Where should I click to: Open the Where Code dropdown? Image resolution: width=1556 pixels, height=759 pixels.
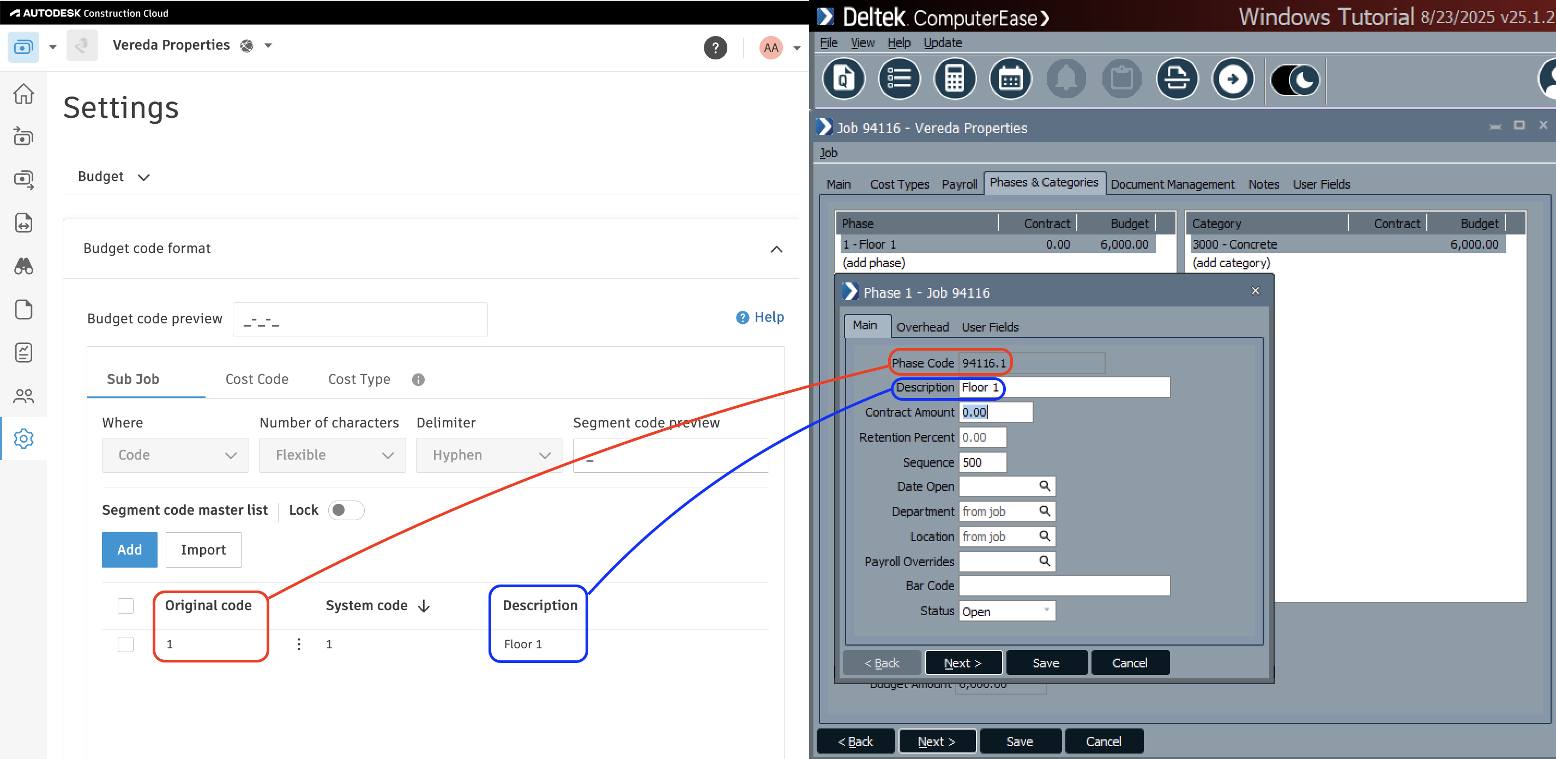tap(175, 455)
